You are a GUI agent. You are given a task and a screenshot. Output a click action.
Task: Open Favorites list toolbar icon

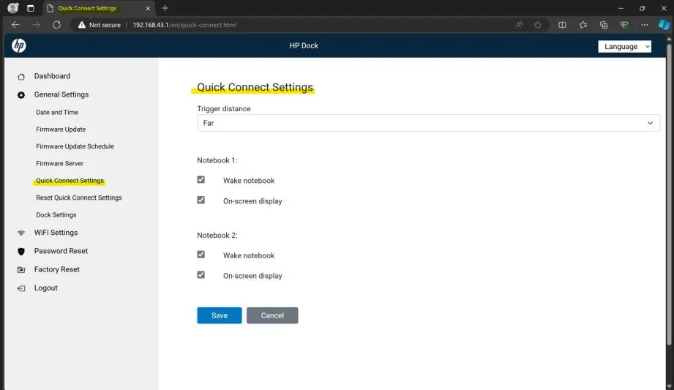tap(583, 25)
